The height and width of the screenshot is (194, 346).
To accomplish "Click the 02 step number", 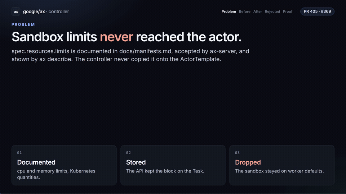I will tap(128, 153).
